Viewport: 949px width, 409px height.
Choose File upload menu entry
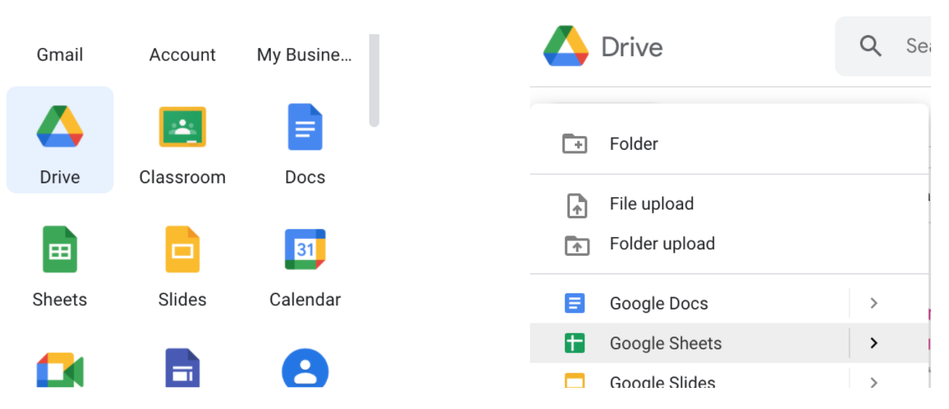[730, 204]
